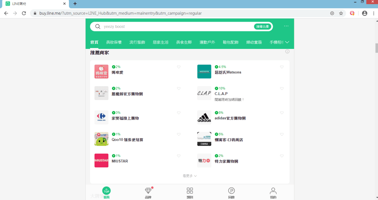378x200 pixels.
Task: Favorite 膳魔師官方購物網 with its heart icon
Action: coord(179,89)
